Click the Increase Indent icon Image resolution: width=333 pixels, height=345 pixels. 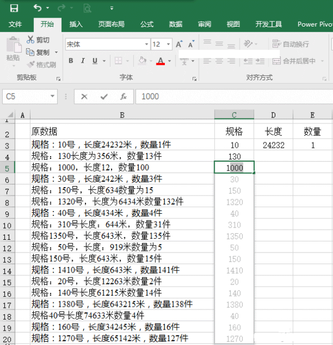coord(260,61)
